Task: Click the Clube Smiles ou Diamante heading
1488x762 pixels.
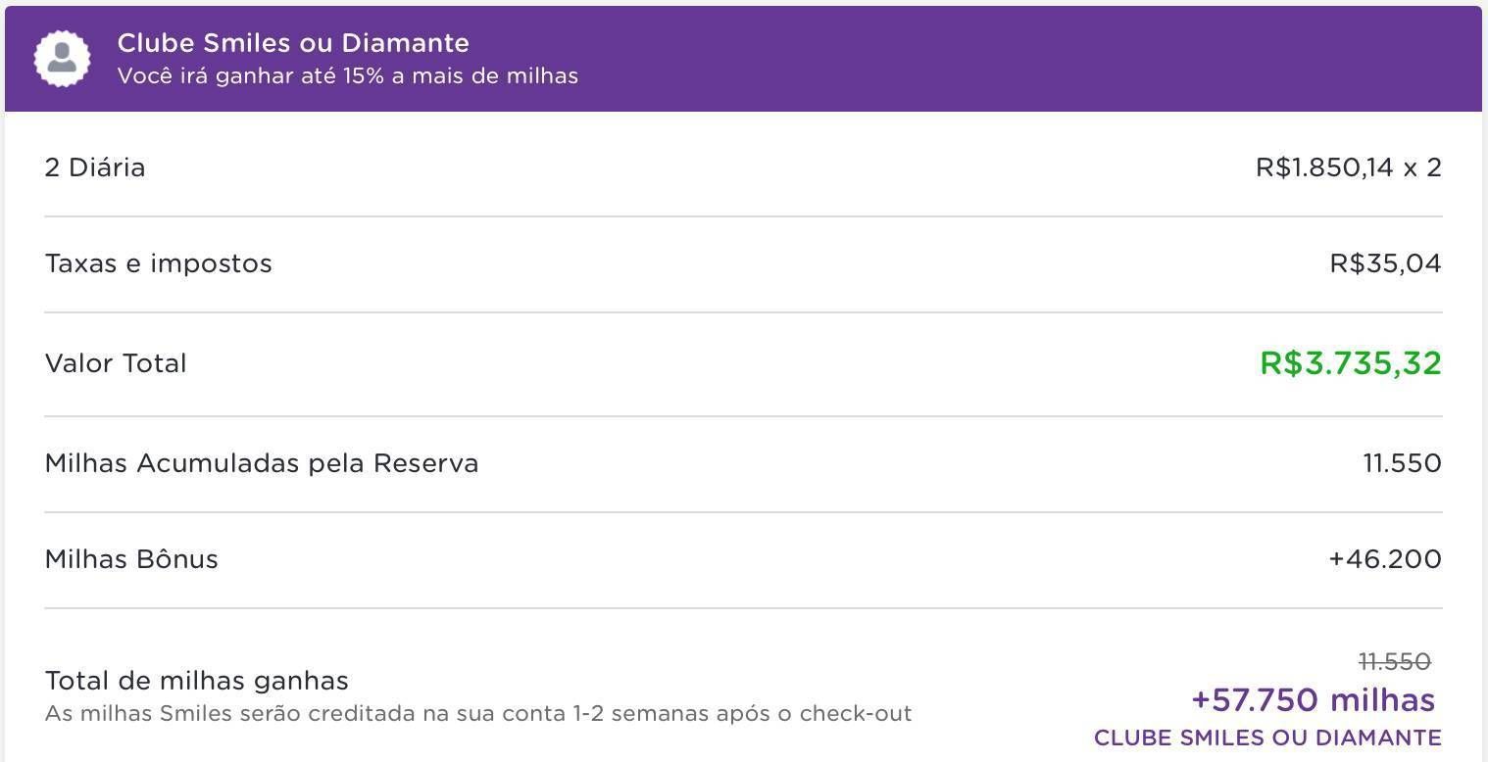Action: 293,43
